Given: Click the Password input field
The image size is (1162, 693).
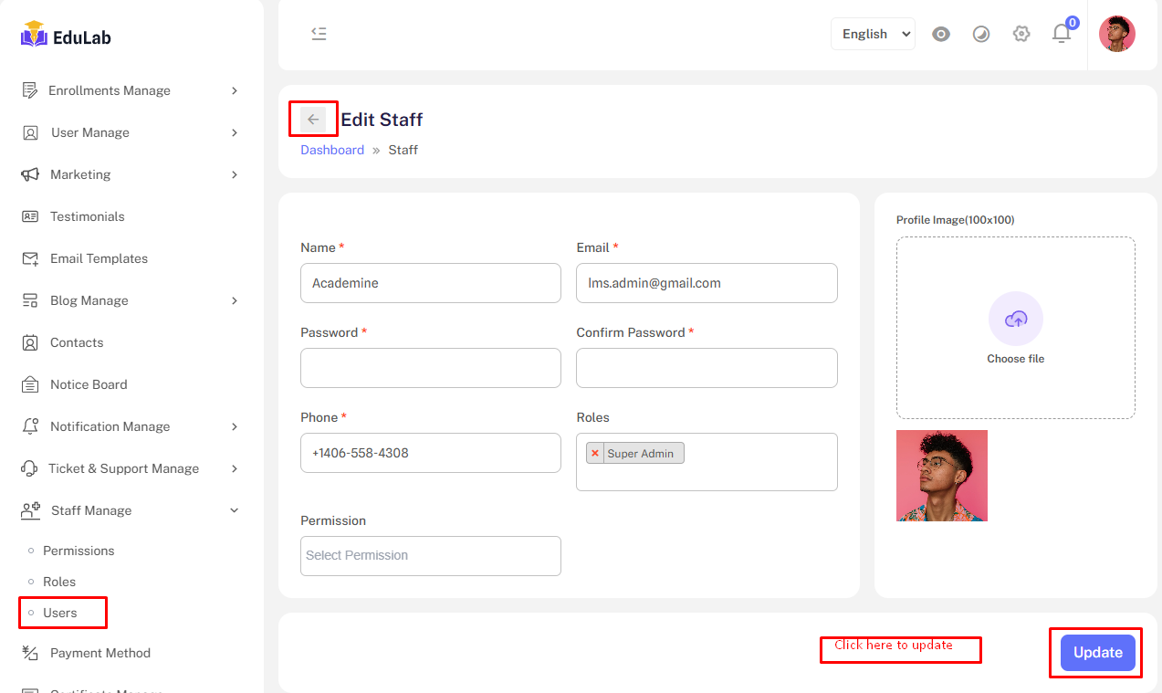Looking at the screenshot, I should coord(430,368).
